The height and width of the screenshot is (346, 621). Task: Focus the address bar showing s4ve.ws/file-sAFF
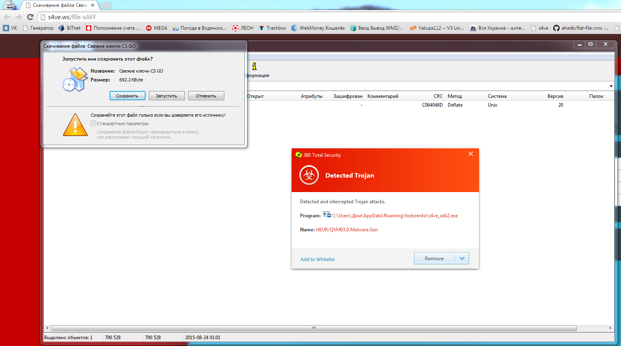(329, 17)
